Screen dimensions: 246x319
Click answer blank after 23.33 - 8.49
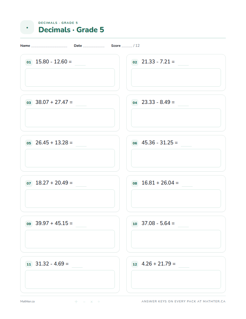coord(183,106)
